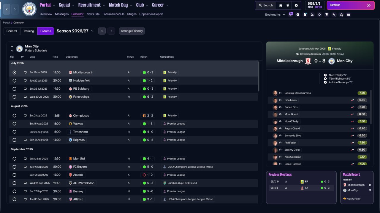Go back with the left navigation arrow
This screenshot has height=213, width=380.
[7, 9]
